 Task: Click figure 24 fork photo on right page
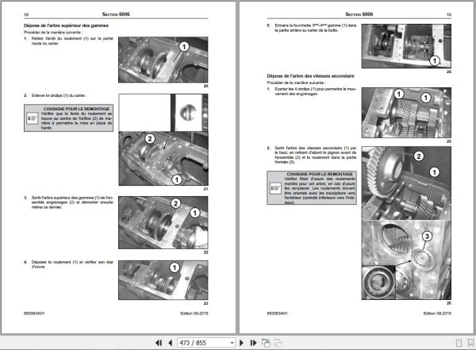(406, 46)
